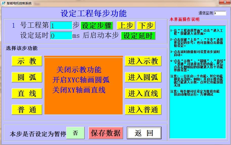
Task: Open 进入普通 settings
Action: [143, 110]
